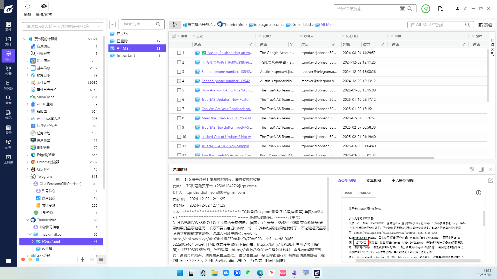
Task: Switch to the 文本视图 tab
Action: coord(374,181)
